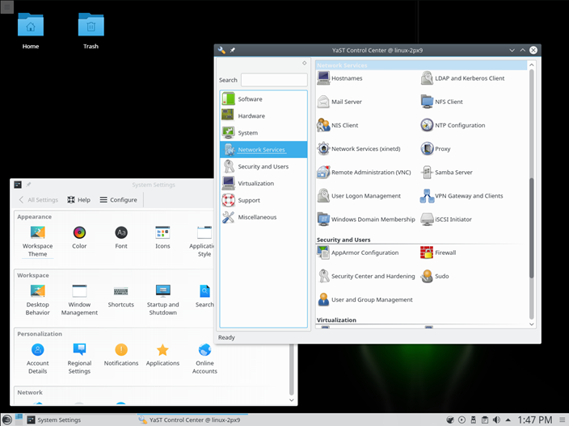Viewport: 569px width, 426px height.
Task: Select Network Services category in sidebar
Action: coord(263,149)
